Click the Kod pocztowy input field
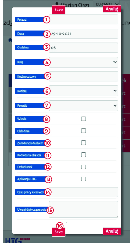This screenshot has width=133, height=243. 84,76
